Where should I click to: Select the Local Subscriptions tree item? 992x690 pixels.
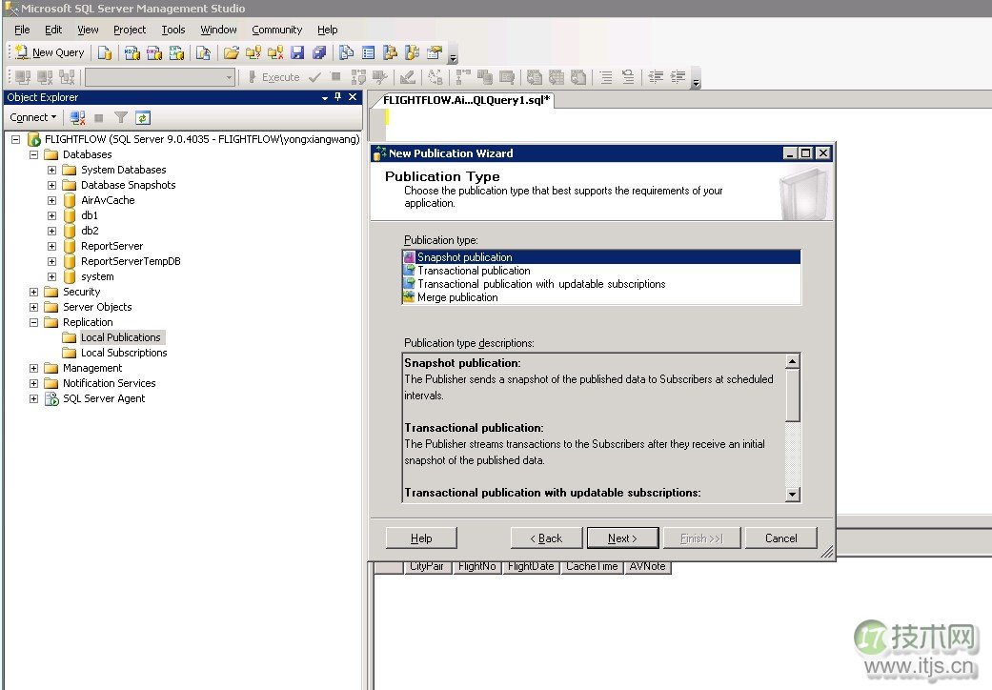point(124,353)
